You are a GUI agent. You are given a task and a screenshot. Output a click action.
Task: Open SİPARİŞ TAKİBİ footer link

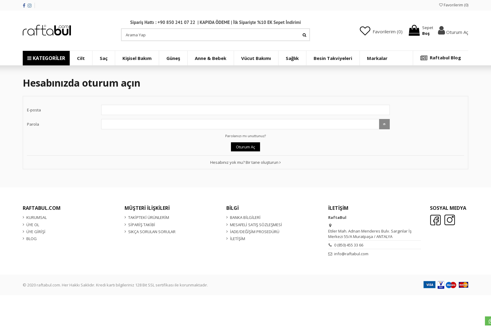pyautogui.click(x=141, y=225)
